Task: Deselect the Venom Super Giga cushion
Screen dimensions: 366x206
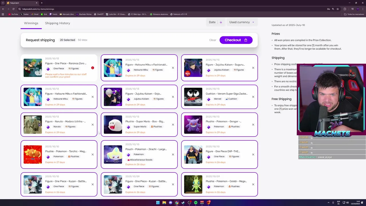Action: coord(253,97)
